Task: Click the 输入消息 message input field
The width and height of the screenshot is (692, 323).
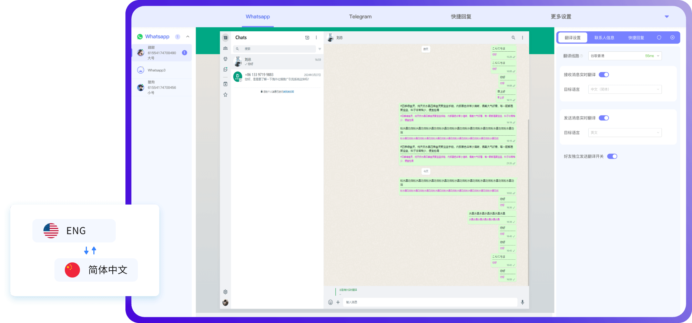Action: 430,302
